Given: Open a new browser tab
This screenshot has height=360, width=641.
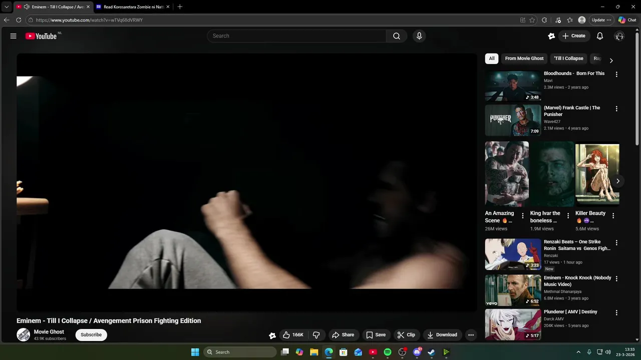Looking at the screenshot, I should [x=180, y=6].
